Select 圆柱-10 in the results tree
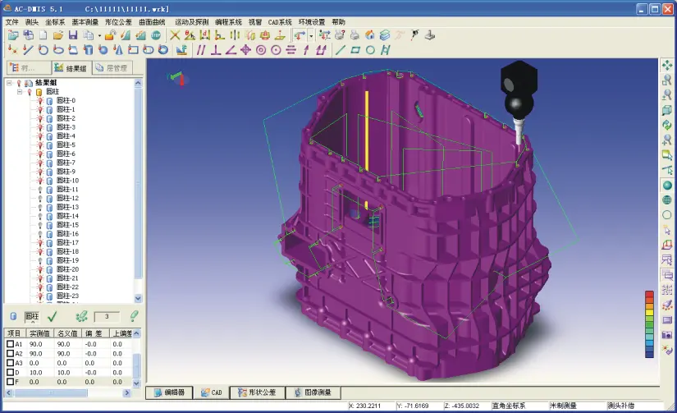This screenshot has height=413, width=677. pyautogui.click(x=67, y=181)
